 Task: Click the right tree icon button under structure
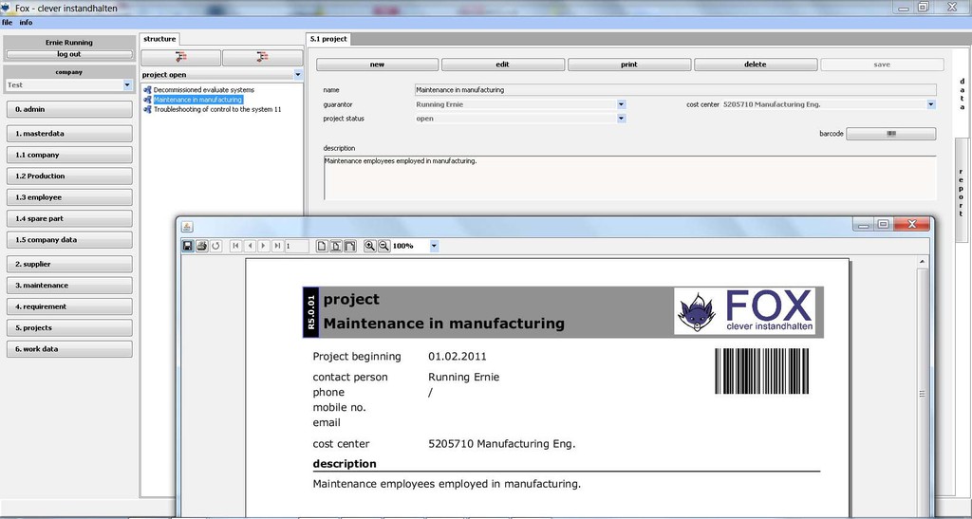(262, 58)
